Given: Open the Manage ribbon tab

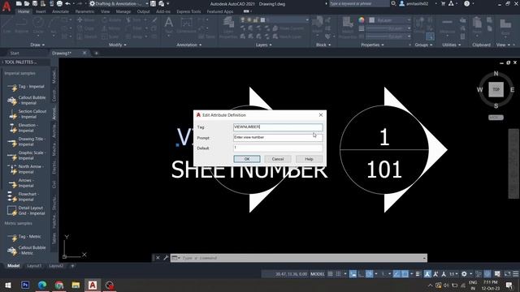Looking at the screenshot, I should (x=123, y=11).
